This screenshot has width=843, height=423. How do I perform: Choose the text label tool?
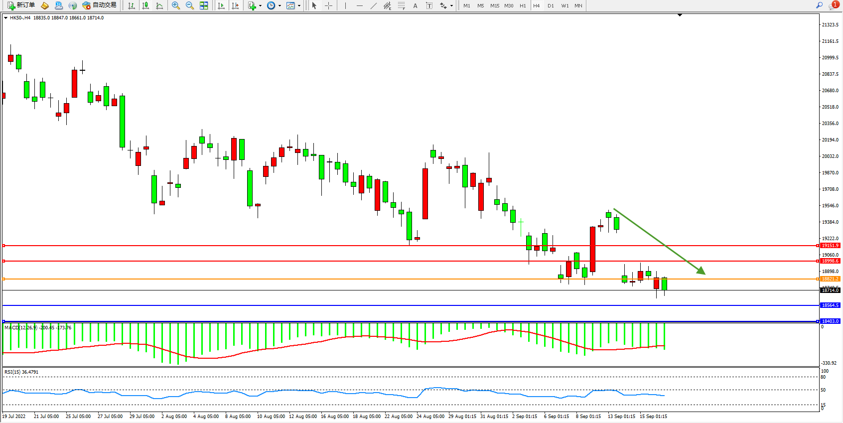pyautogui.click(x=415, y=5)
